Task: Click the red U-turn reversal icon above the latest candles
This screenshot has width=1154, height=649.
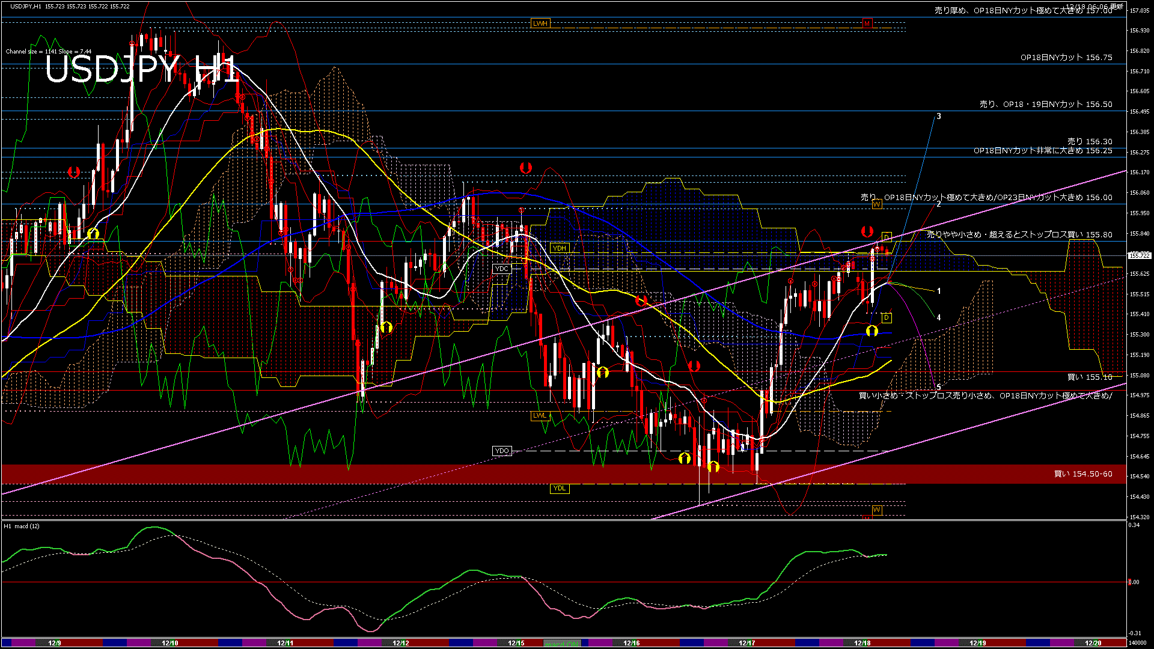Action: tap(867, 231)
